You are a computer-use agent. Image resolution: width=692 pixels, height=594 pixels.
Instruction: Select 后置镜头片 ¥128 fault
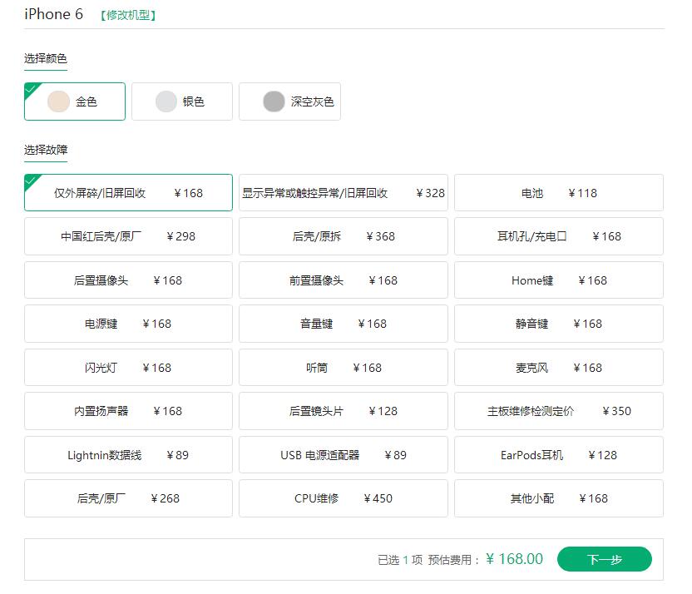344,411
